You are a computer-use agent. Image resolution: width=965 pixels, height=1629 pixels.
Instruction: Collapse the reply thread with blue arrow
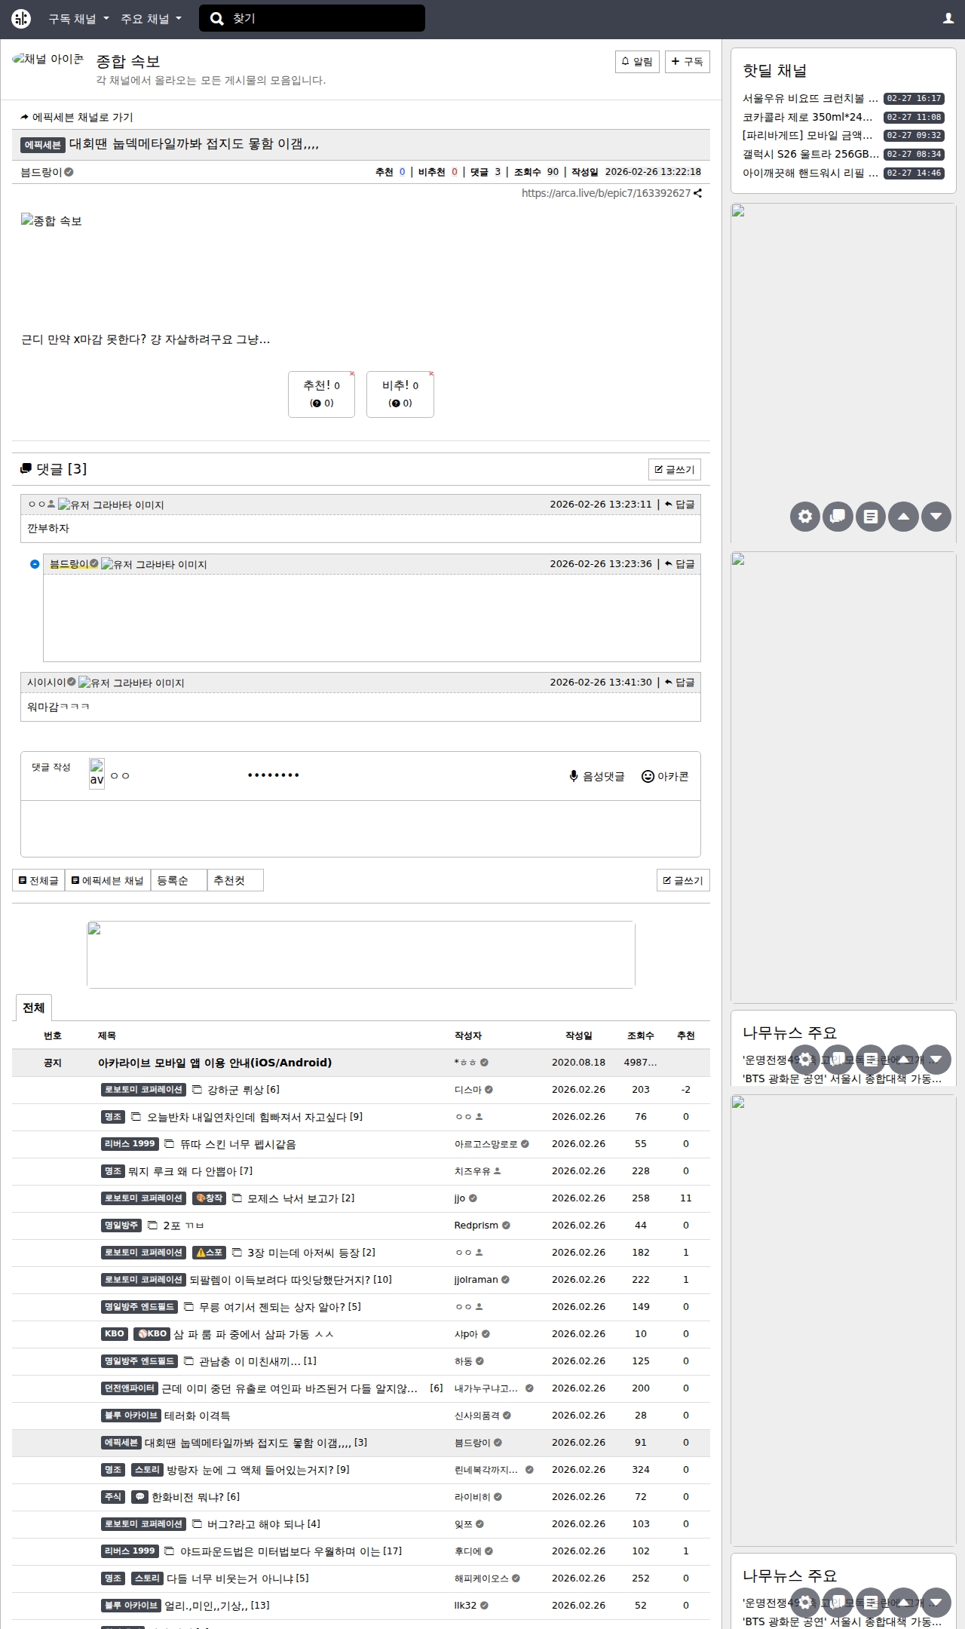pyautogui.click(x=35, y=564)
